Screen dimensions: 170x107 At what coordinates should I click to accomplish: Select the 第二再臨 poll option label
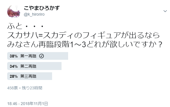tap(28, 66)
